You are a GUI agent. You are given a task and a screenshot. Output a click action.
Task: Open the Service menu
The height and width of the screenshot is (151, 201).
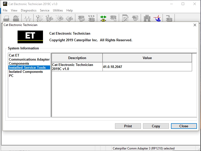[x=45, y=10]
